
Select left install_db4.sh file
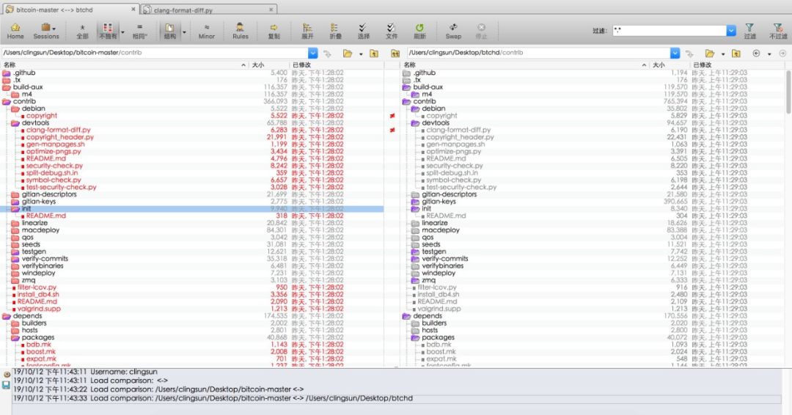coord(38,294)
